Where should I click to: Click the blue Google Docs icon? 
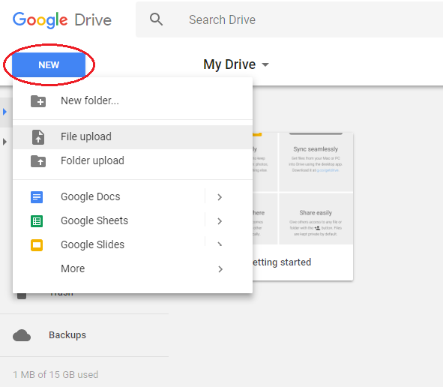tap(37, 197)
